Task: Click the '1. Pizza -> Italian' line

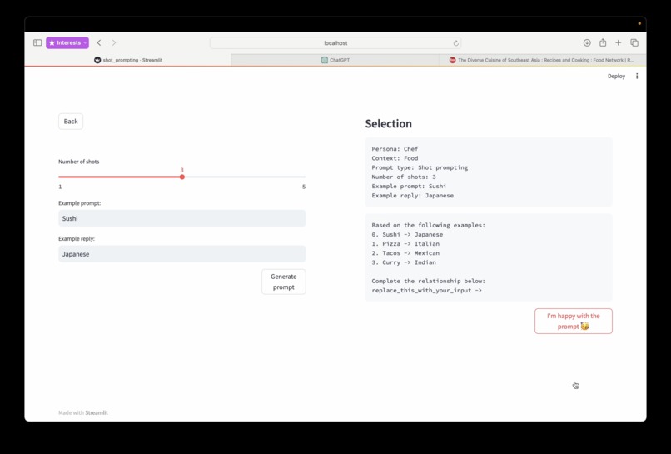Action: click(405, 244)
